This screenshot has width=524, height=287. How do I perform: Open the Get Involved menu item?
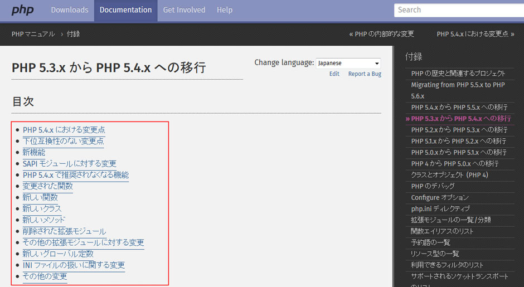(184, 10)
